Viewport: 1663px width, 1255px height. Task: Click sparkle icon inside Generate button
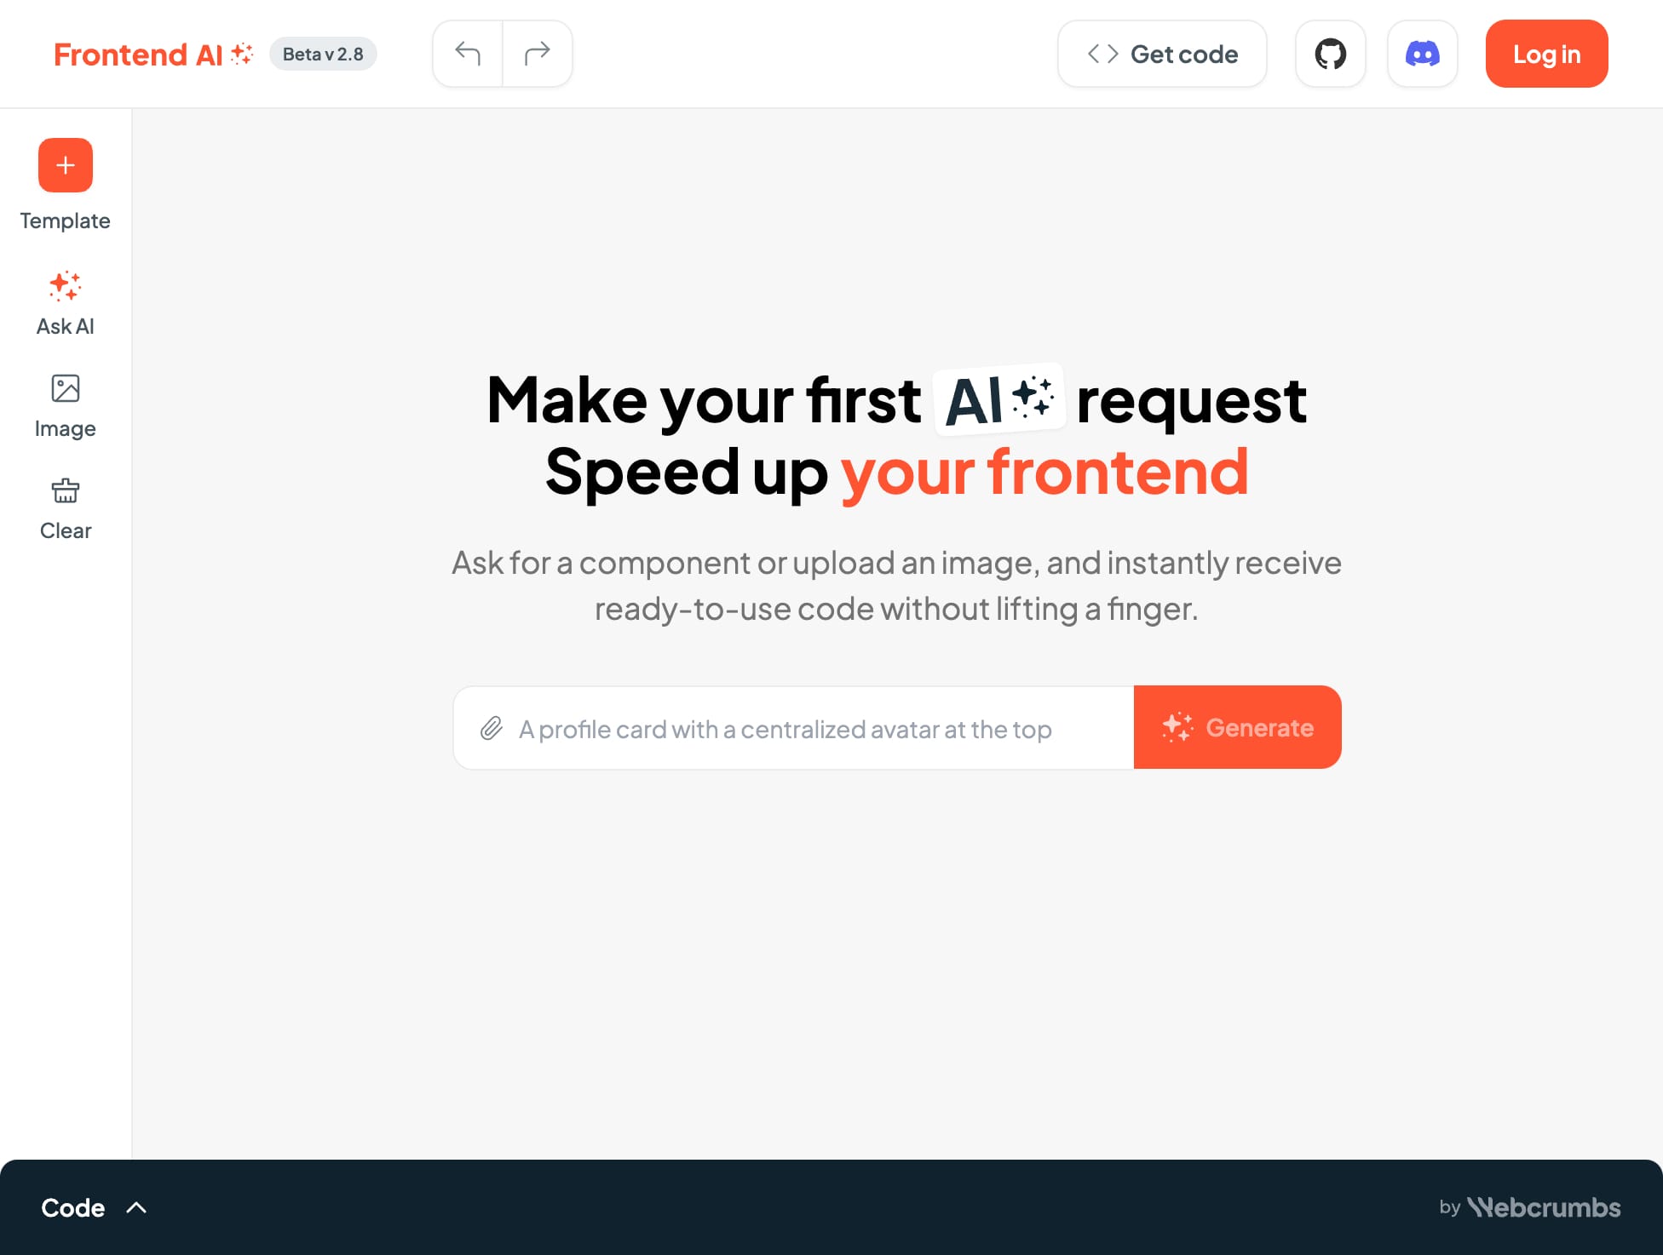[x=1177, y=729]
